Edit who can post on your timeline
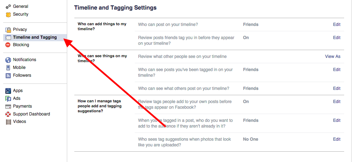This screenshot has width=358, height=162. 336,25
